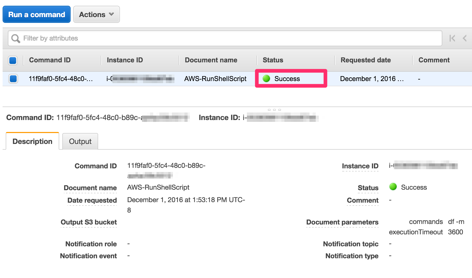Click the Notification role label

click(x=91, y=244)
